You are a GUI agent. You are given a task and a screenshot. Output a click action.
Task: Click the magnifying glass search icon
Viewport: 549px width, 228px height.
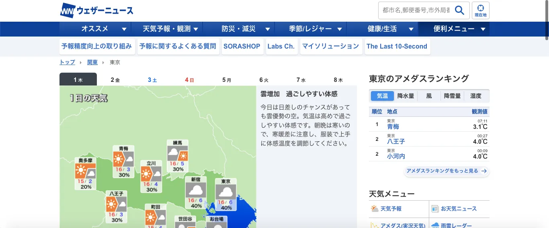tap(459, 10)
